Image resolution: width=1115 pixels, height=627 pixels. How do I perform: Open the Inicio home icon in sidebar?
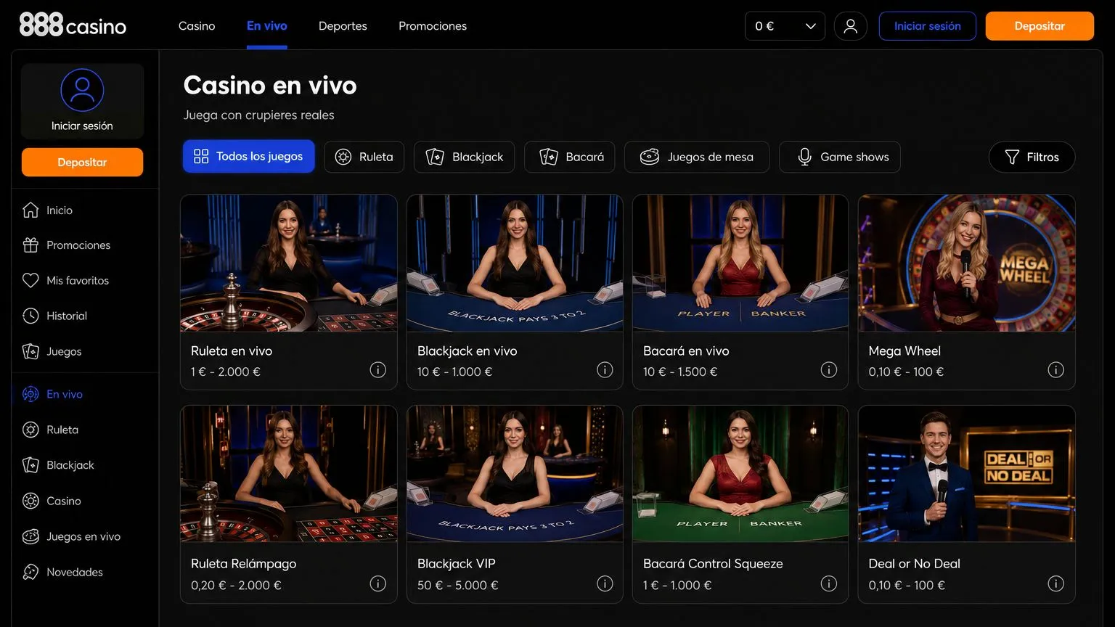pyautogui.click(x=30, y=210)
